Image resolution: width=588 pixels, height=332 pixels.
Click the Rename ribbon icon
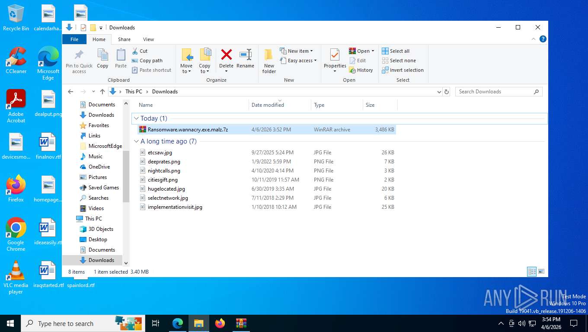click(245, 55)
